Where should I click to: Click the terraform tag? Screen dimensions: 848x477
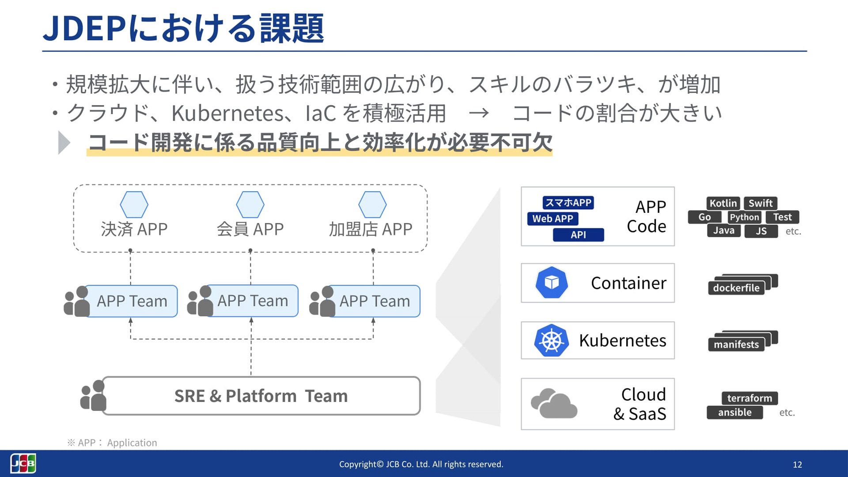point(750,398)
